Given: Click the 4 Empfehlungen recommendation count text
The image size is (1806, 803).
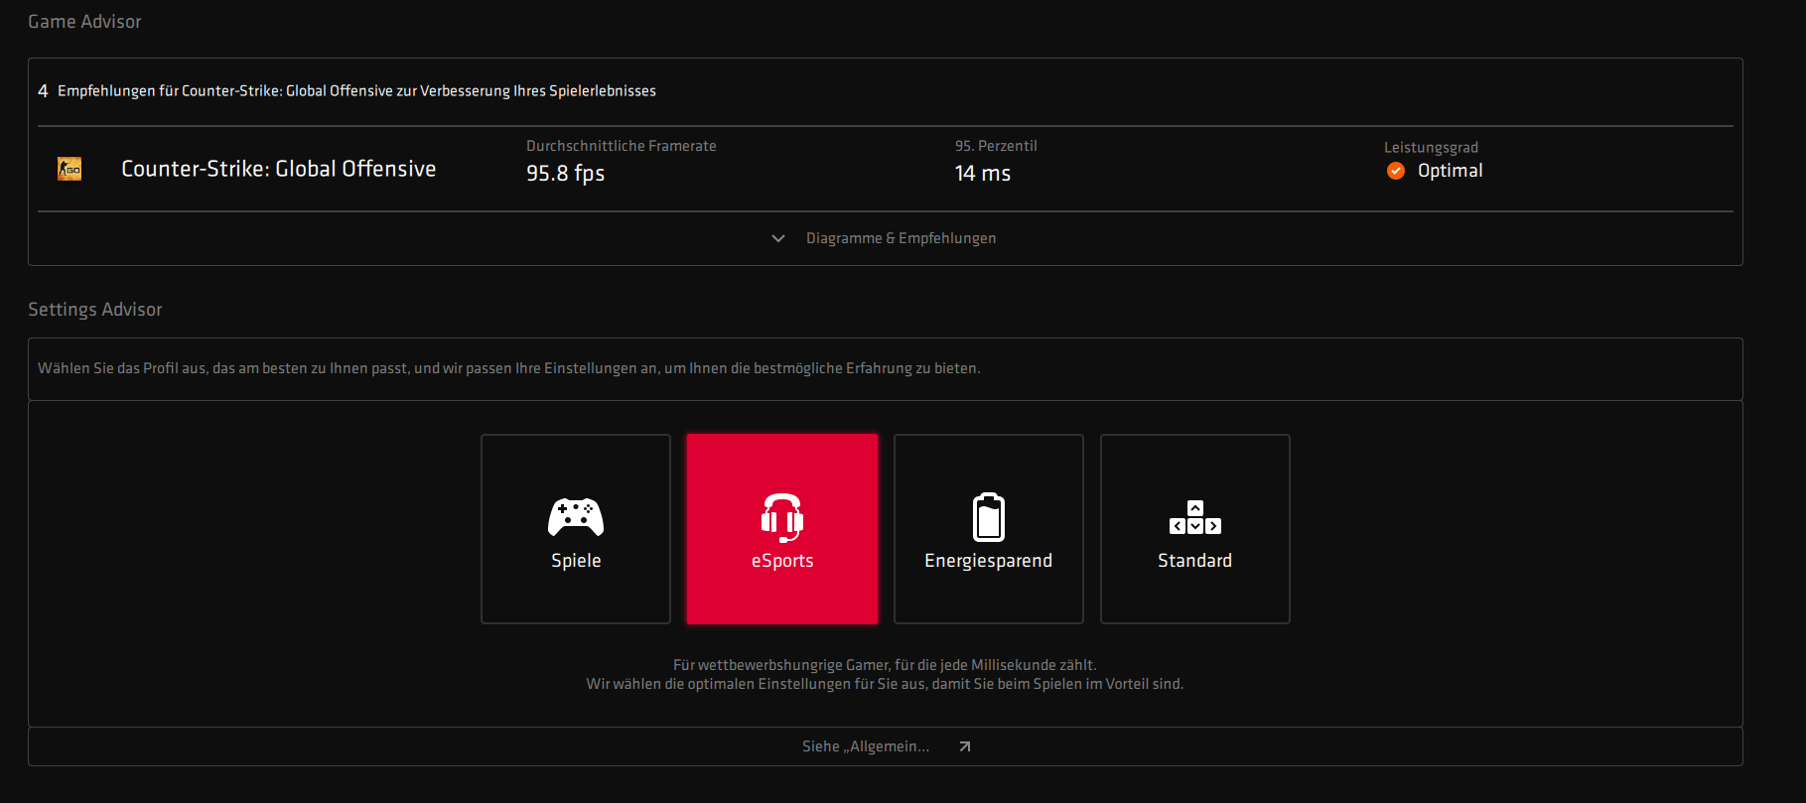Looking at the screenshot, I should pos(347,91).
